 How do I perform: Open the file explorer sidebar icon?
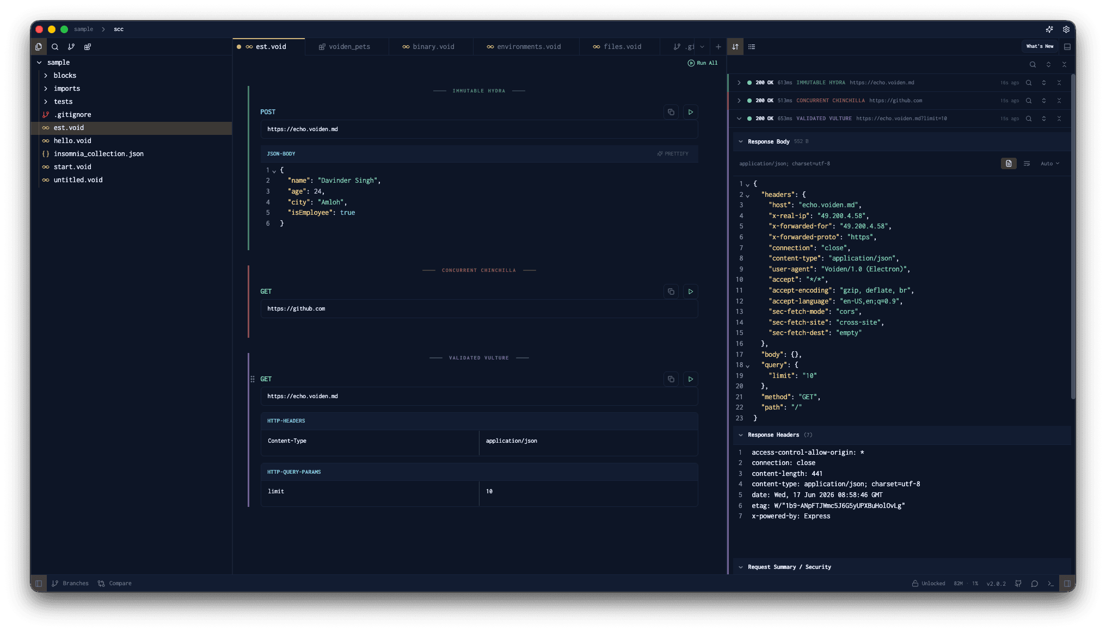(39, 47)
